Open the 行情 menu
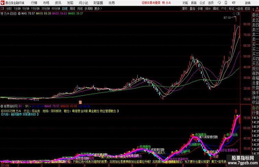The height and width of the screenshot is (167, 259). (x=34, y=3)
